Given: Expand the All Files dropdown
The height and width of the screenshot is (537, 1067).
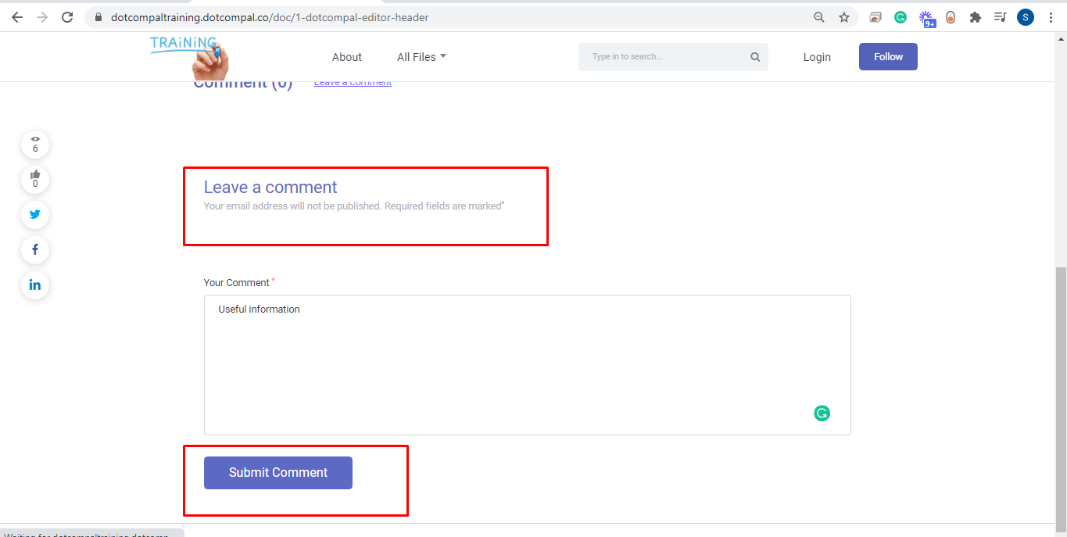Looking at the screenshot, I should [421, 57].
